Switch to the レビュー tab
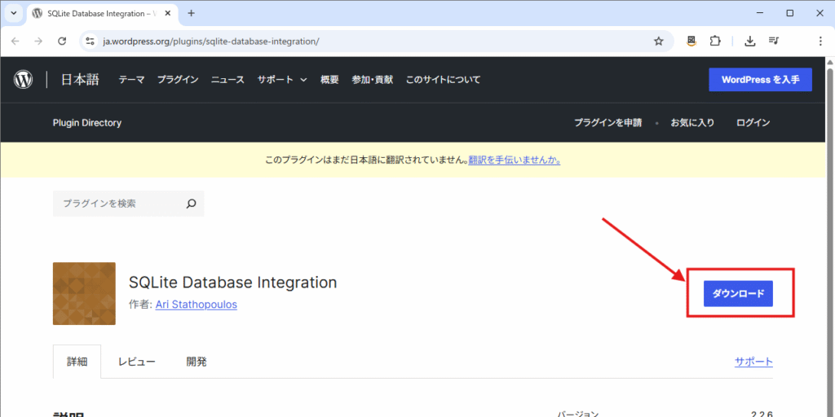Screen dimensions: 835x417 pyautogui.click(x=137, y=362)
